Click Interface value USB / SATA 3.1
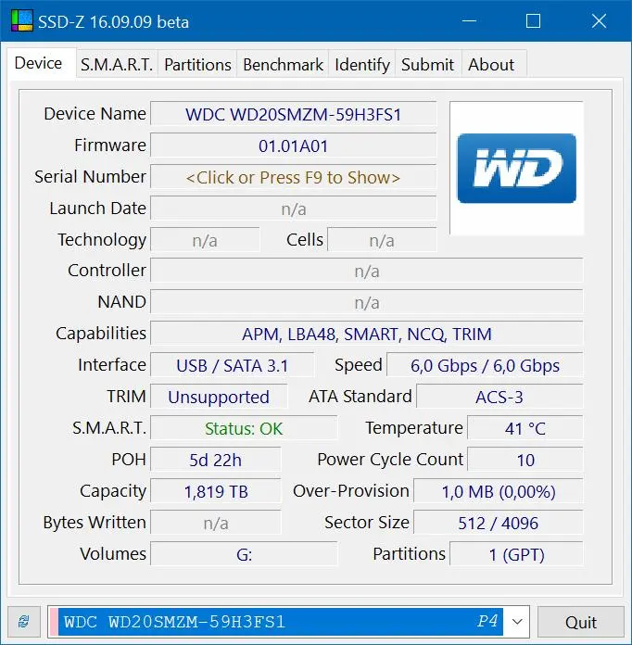The width and height of the screenshot is (632, 645). (x=232, y=365)
